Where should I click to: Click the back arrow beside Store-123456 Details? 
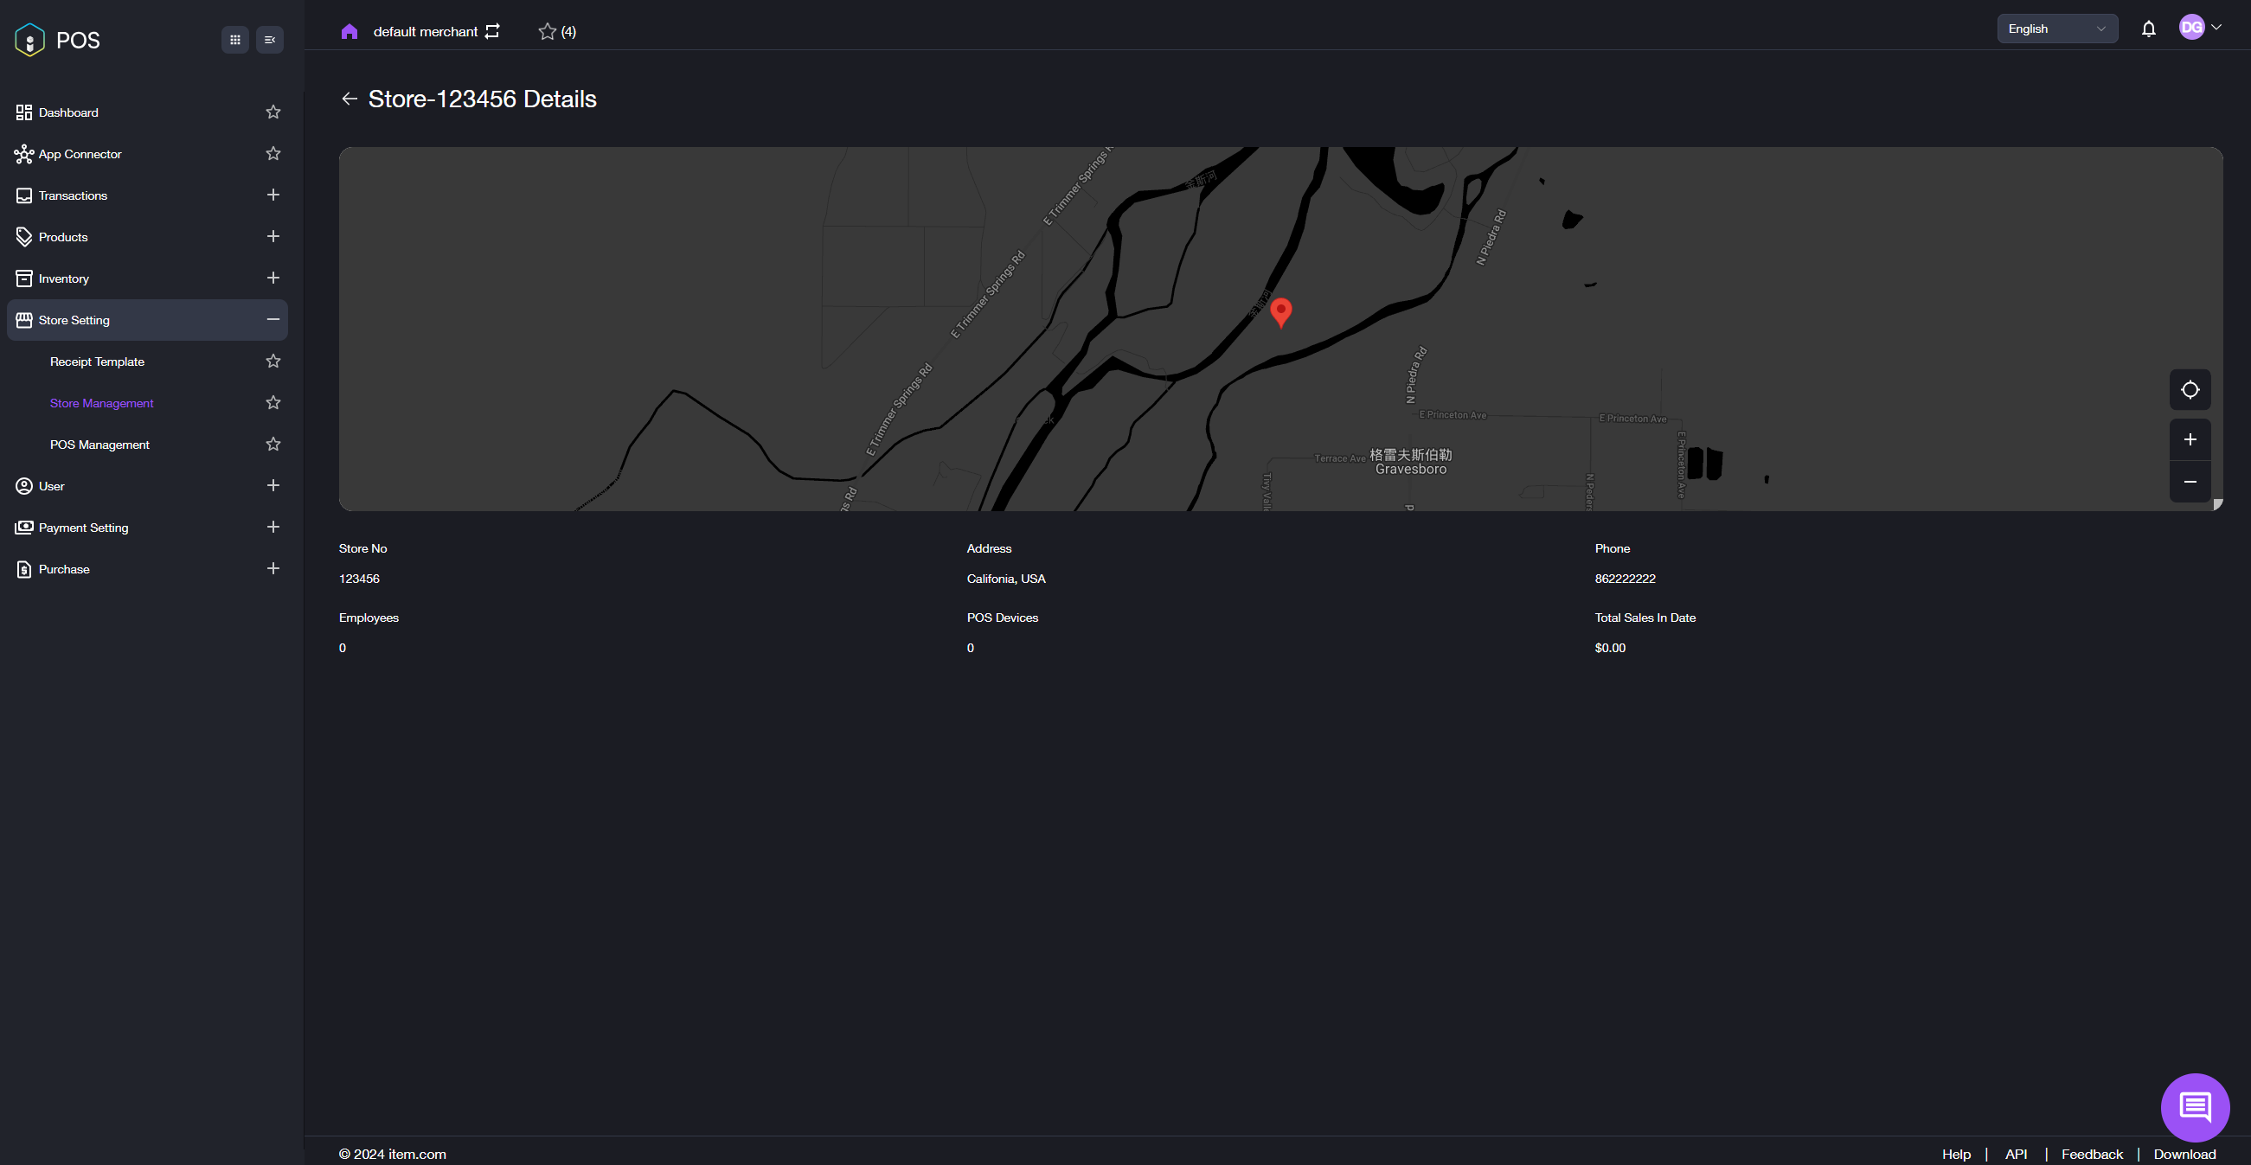[x=350, y=99]
